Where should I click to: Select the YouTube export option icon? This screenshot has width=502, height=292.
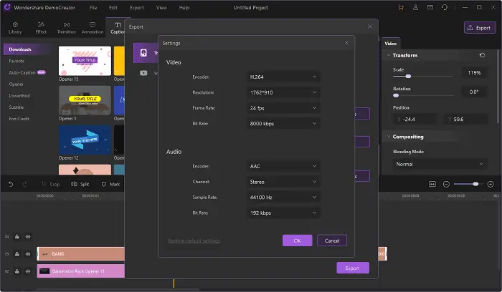coord(143,73)
